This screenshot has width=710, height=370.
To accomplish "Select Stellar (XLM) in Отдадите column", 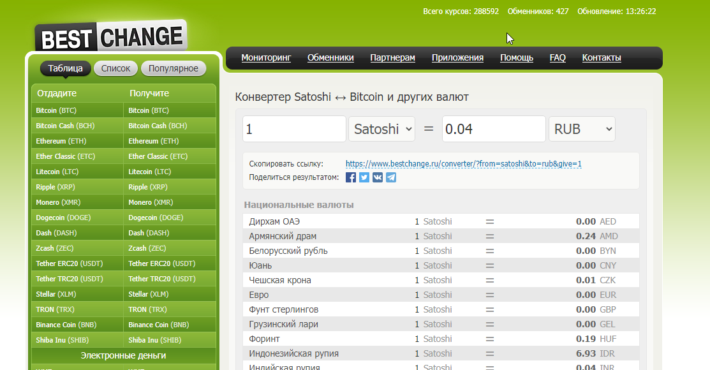I will (77, 294).
